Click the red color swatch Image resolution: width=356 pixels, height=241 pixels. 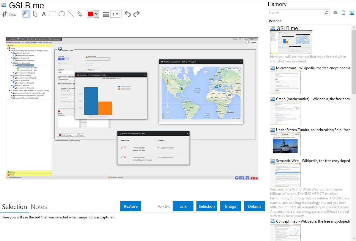pyautogui.click(x=91, y=14)
